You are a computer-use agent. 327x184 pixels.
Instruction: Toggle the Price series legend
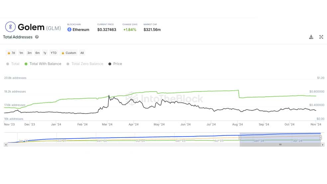click(115, 64)
